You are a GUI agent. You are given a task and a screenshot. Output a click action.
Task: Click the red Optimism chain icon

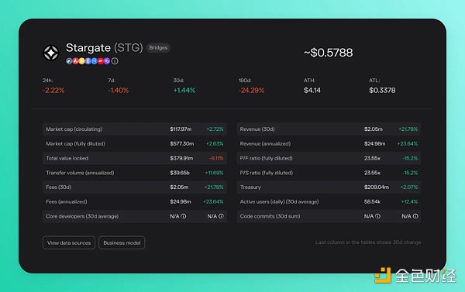tap(101, 61)
